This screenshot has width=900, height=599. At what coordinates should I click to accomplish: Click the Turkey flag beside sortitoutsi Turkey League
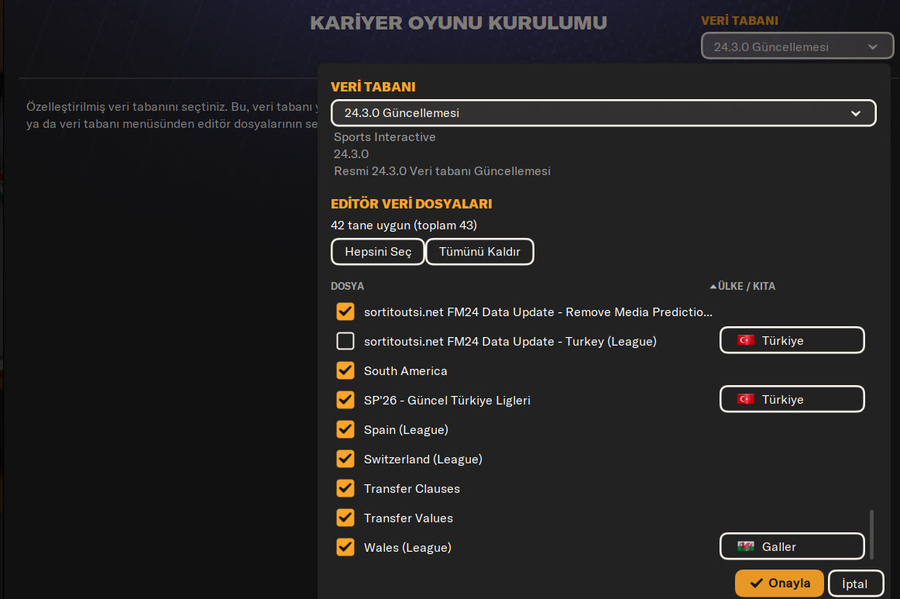click(745, 340)
